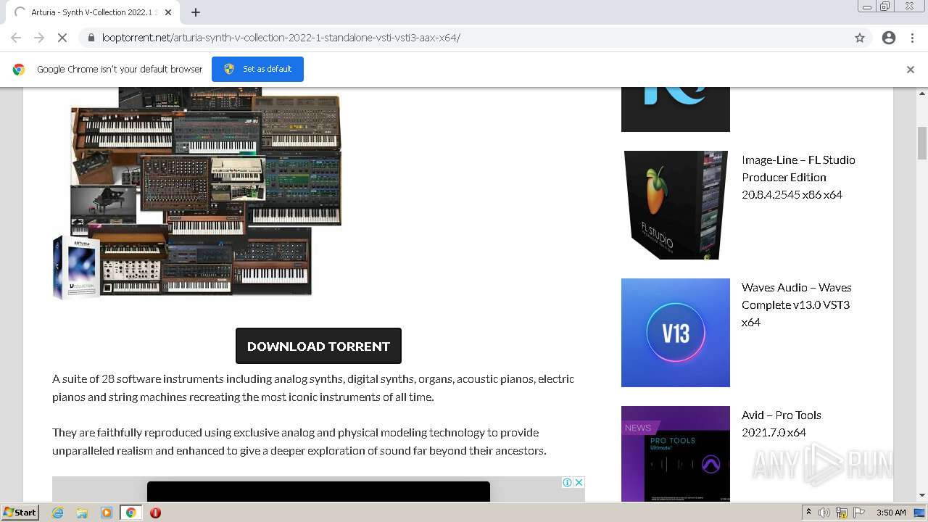
Task: Launch Internet Explorer from taskbar
Action: 58,513
